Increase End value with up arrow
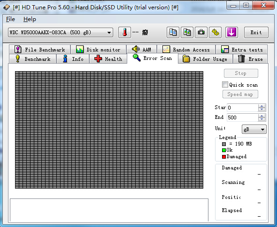This screenshot has height=227, width=277. click(262, 116)
